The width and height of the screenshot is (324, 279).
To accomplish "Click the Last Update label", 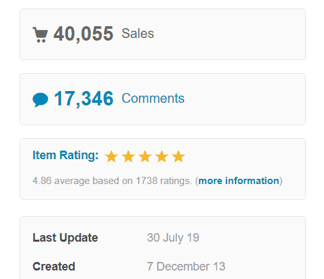I will [x=65, y=238].
